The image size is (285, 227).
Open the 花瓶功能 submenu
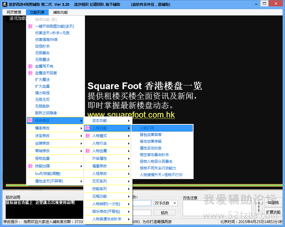tap(108, 196)
